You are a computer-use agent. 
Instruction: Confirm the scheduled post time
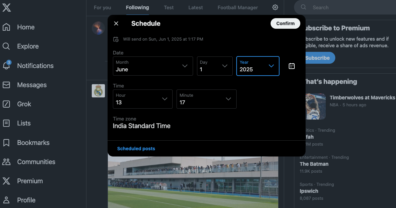coord(285,23)
